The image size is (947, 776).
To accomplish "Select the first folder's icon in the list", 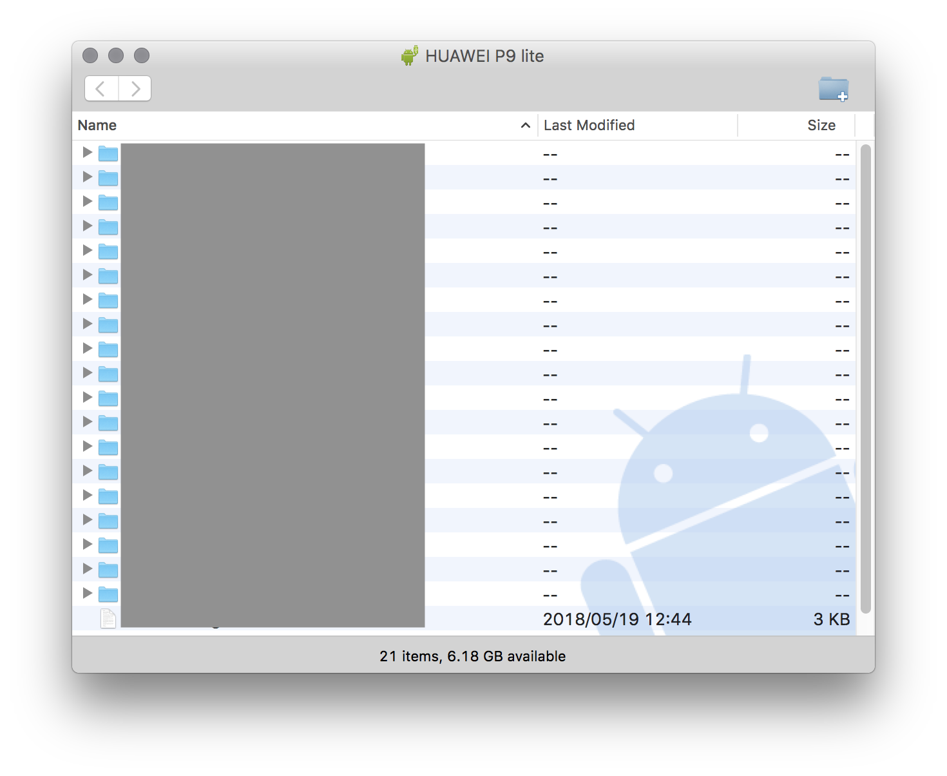I will [108, 153].
